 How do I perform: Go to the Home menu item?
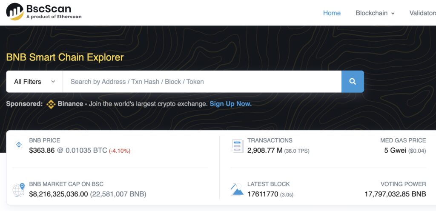coord(332,13)
